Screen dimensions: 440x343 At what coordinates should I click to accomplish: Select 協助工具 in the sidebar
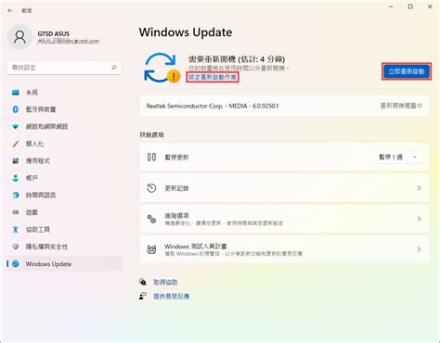pyautogui.click(x=64, y=229)
